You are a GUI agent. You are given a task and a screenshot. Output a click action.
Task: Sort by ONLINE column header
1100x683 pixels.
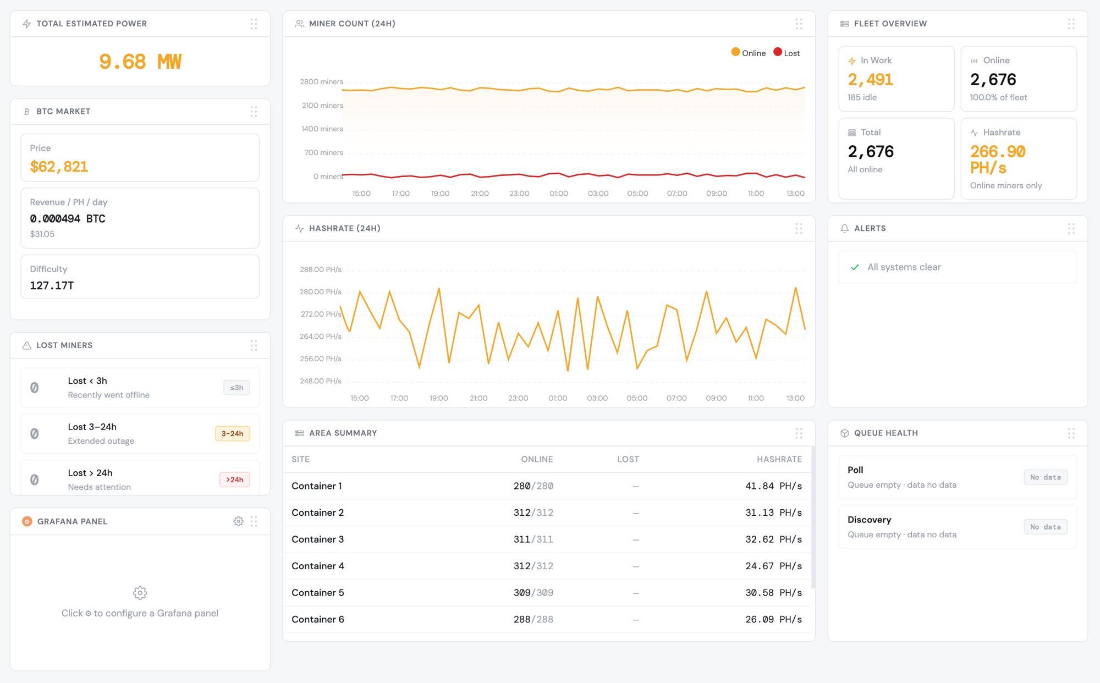pos(537,459)
